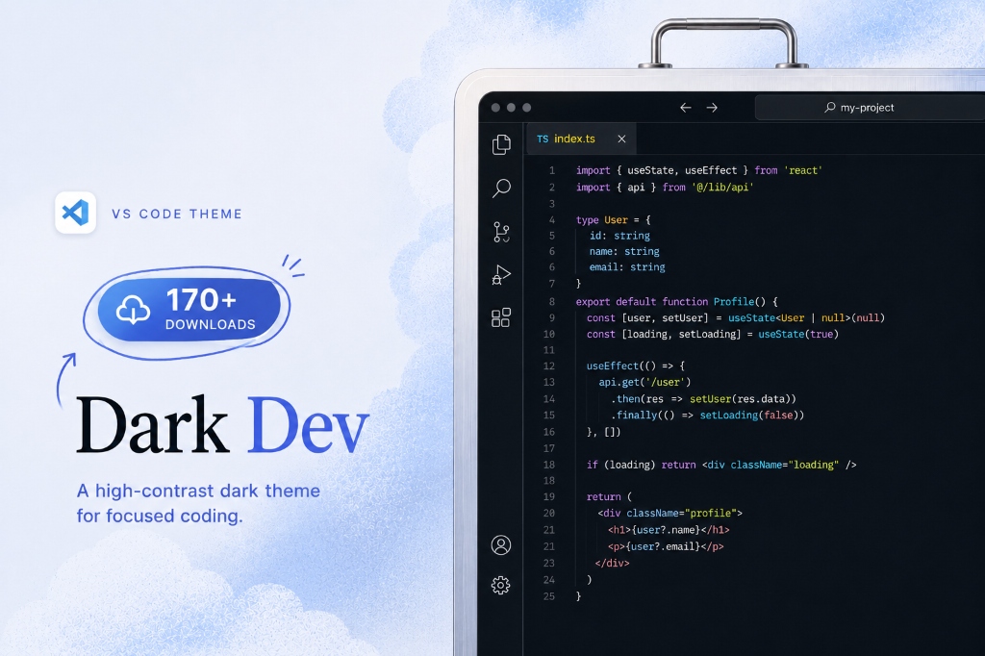Click the my-project command search box
Viewport: 985px width, 656px height.
coord(870,108)
